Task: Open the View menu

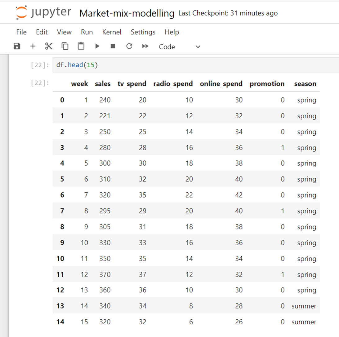Action: point(64,32)
